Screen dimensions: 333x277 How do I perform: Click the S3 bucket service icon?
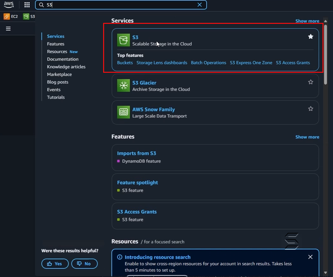point(124,40)
